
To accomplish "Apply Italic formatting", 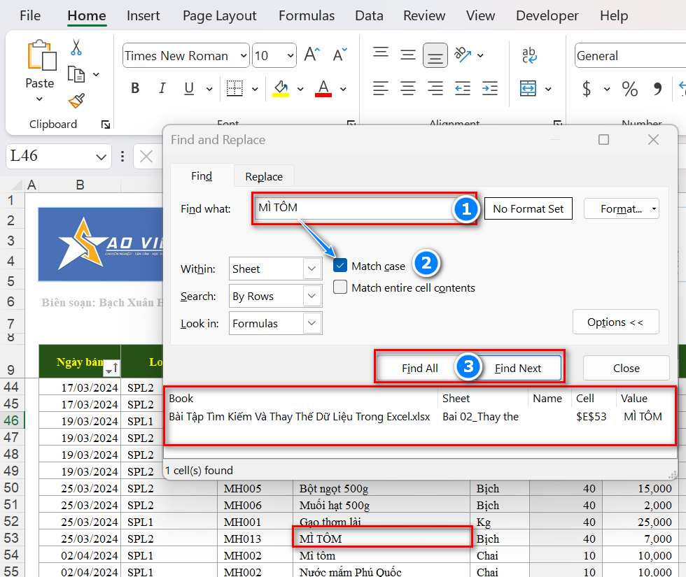I will (162, 88).
